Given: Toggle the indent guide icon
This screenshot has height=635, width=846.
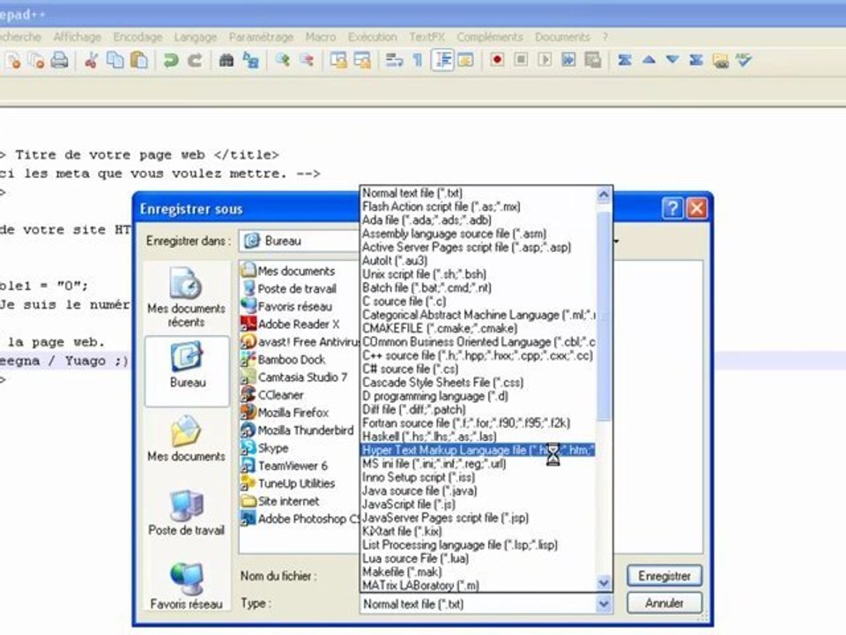Looking at the screenshot, I should pyautogui.click(x=442, y=60).
